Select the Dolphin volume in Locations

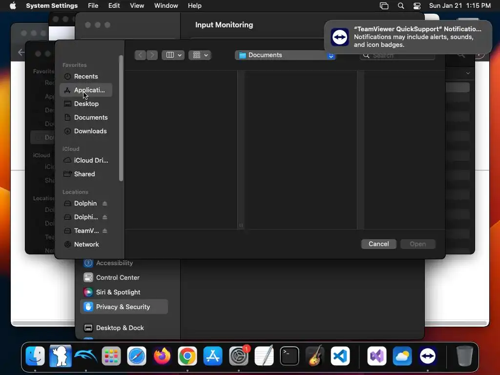coord(85,204)
